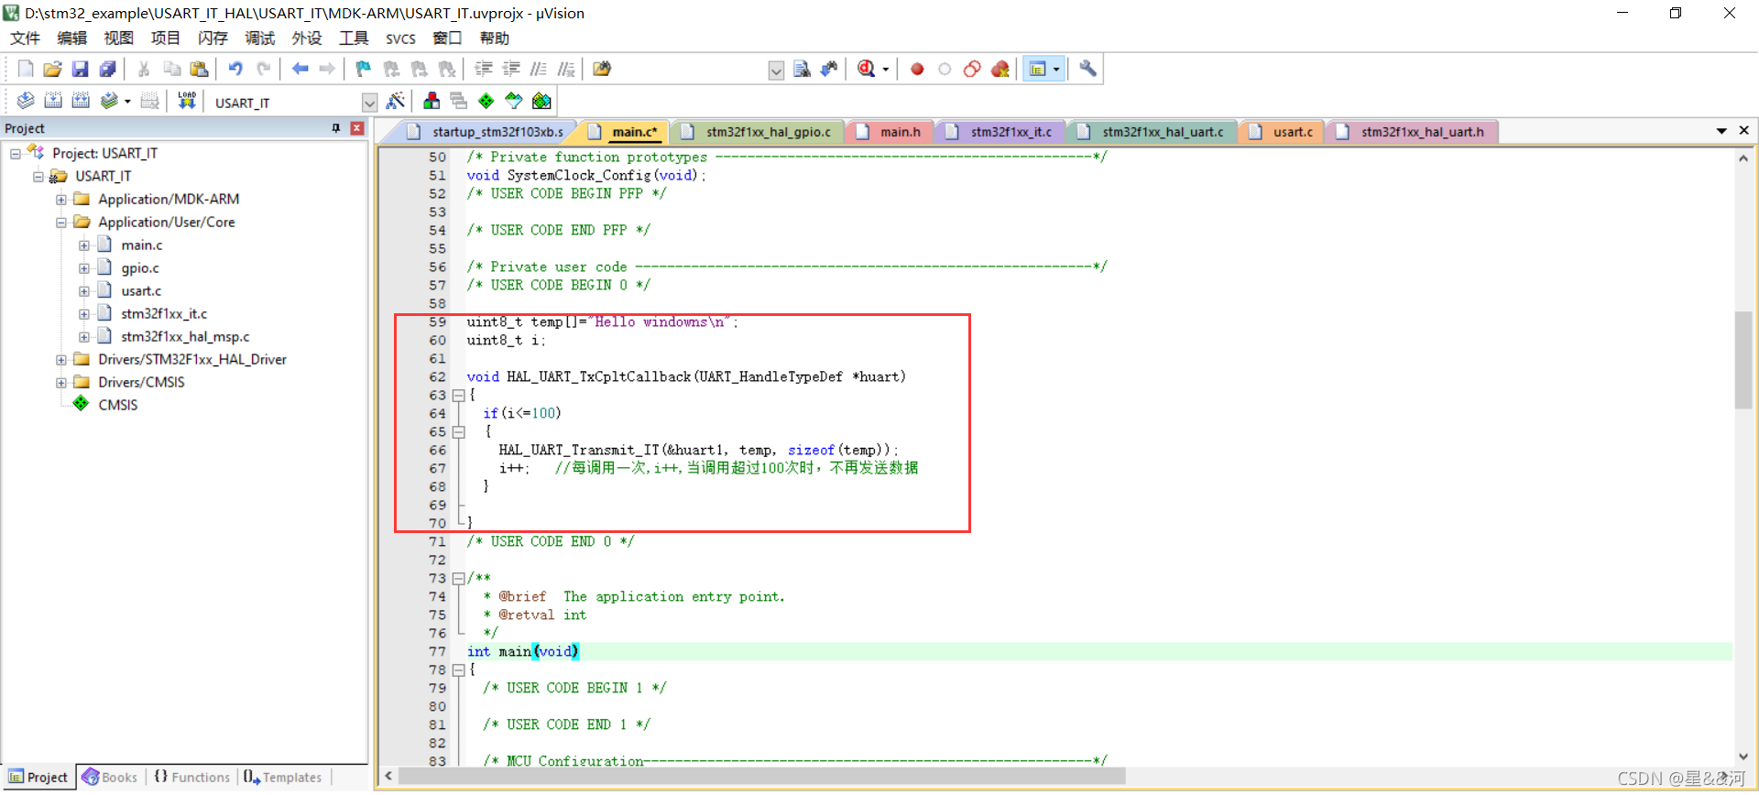
Task: Open the batch build dropdown arrow
Action: coord(127,101)
